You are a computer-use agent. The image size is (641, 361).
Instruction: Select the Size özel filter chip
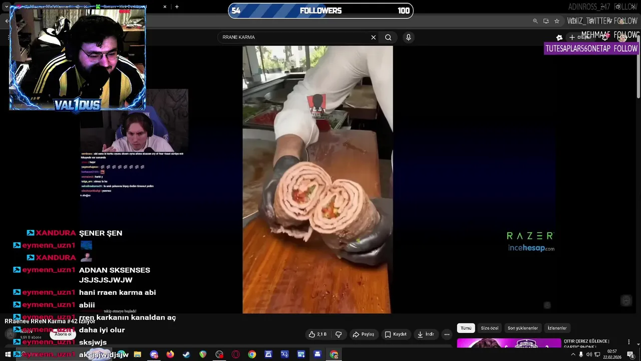click(489, 328)
